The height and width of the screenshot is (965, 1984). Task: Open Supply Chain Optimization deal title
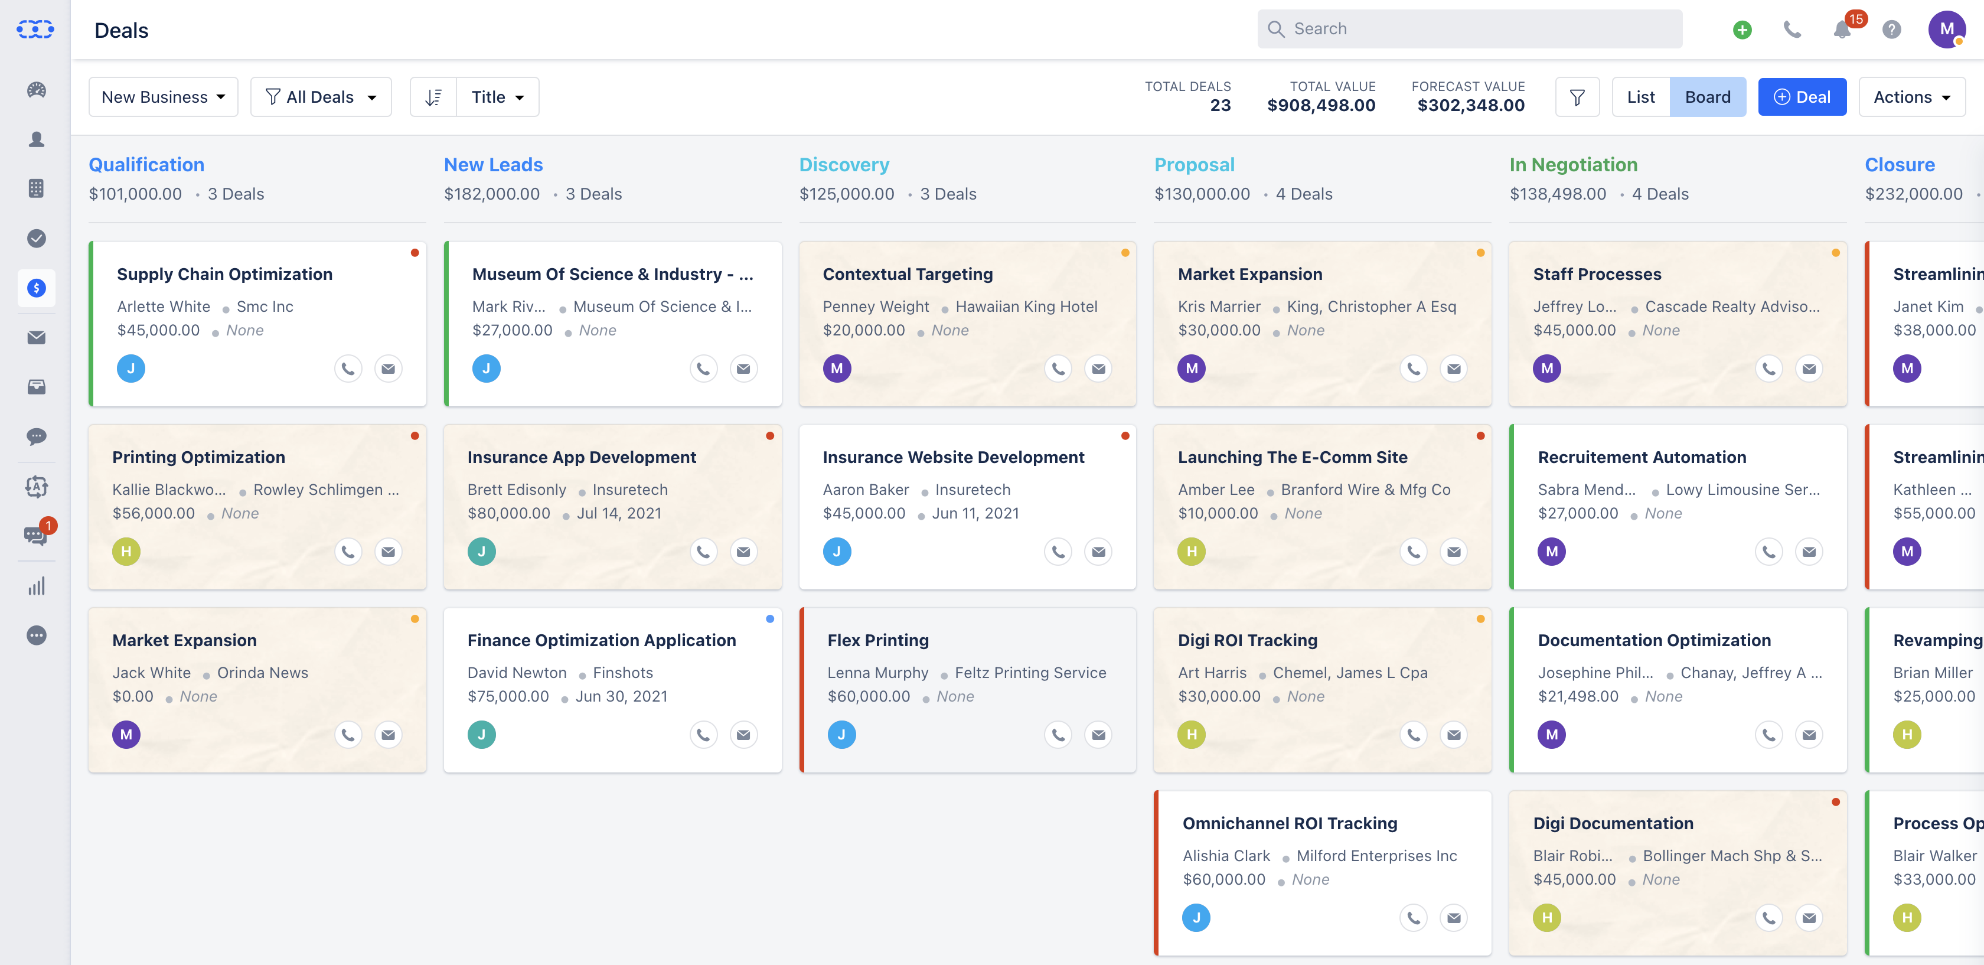(225, 274)
